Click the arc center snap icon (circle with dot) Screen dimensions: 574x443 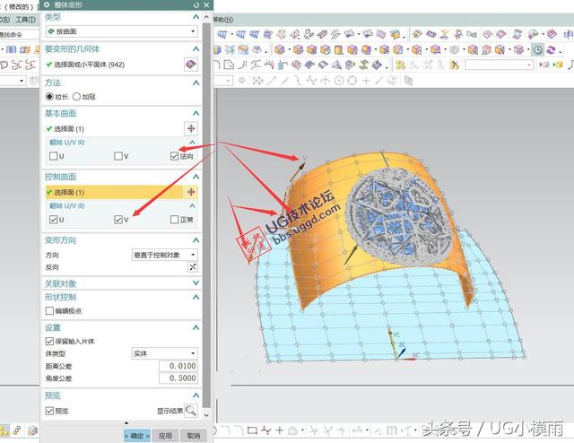pyautogui.click(x=339, y=81)
